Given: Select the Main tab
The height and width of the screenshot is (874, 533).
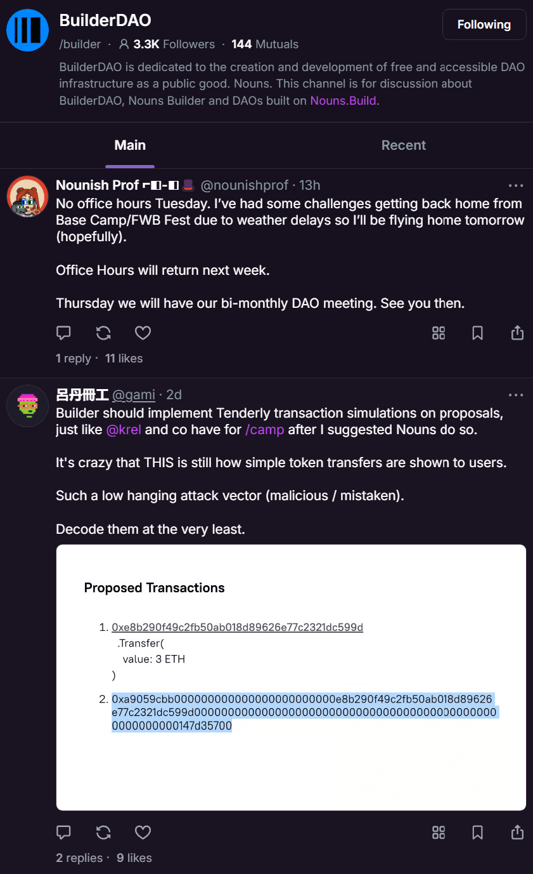Looking at the screenshot, I should point(130,145).
